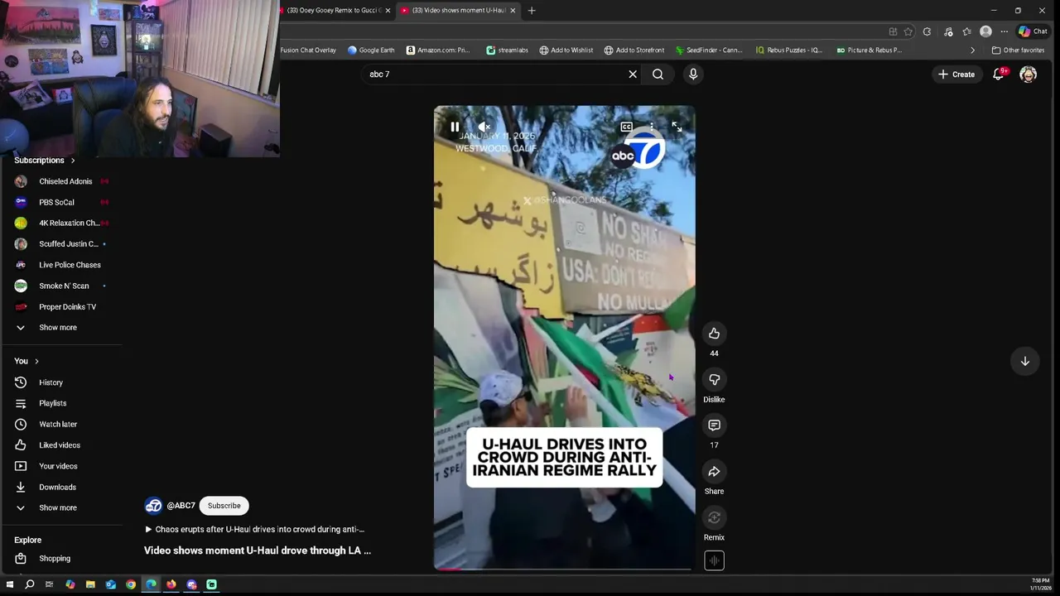
Task: Enter fullscreen mode on the Short
Action: click(x=677, y=127)
